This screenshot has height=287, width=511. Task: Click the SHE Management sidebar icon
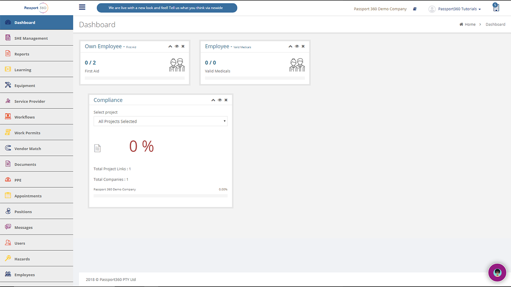coord(8,38)
